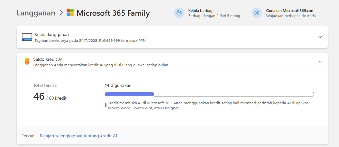Viewport: 339px width, 147px height.
Task: Click the Microsoft logo icon in header
Action: point(70,13)
